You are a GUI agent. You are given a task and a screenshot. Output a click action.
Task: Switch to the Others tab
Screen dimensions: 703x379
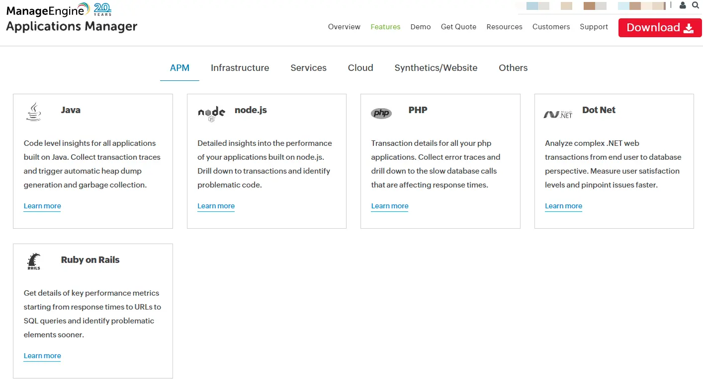513,68
